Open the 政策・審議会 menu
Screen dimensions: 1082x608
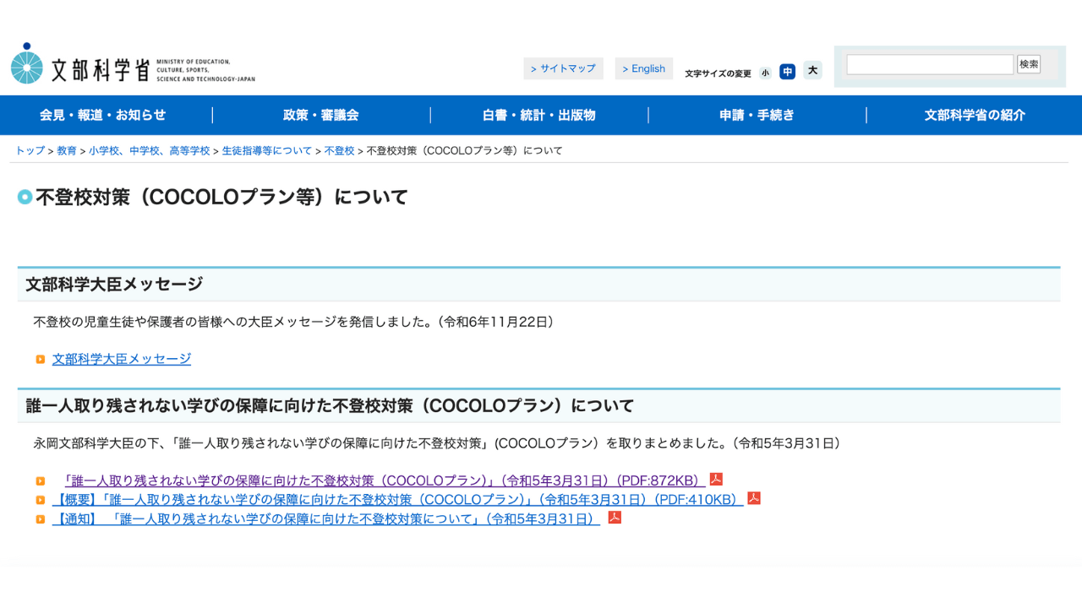(320, 116)
